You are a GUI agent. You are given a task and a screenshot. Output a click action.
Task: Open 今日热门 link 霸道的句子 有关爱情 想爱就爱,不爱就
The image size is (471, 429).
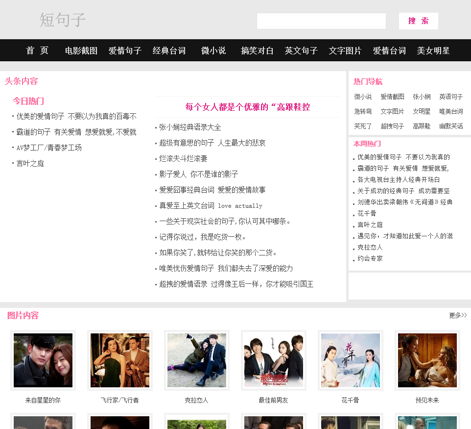[76, 132]
